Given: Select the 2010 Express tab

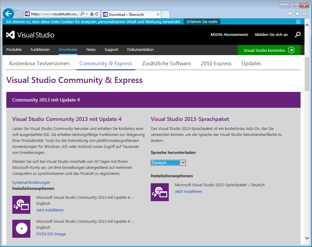Looking at the screenshot, I should [x=216, y=63].
